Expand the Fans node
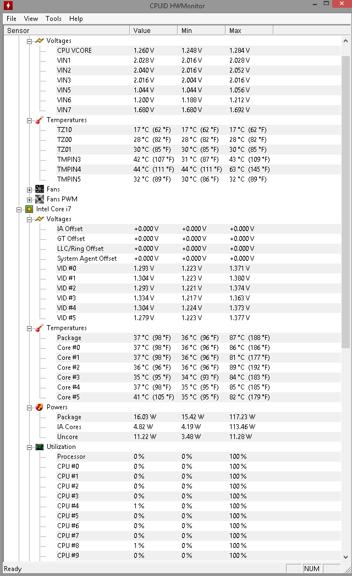 pos(29,190)
